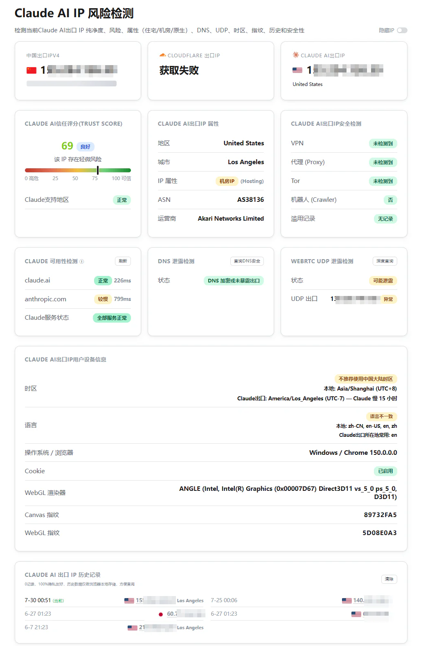Click the ANGLE WebGL renderer string
The height and width of the screenshot is (646, 423).
(288, 493)
